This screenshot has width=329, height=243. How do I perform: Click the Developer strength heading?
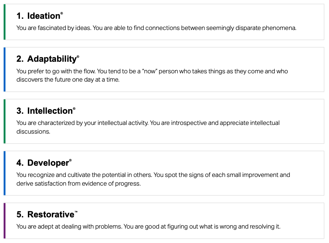pyautogui.click(x=44, y=163)
